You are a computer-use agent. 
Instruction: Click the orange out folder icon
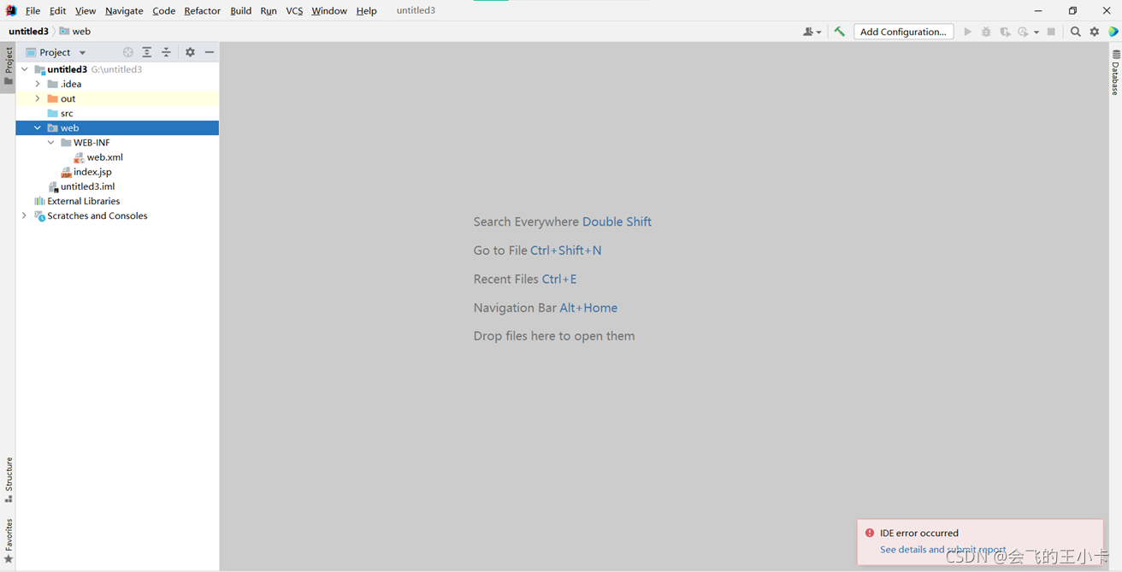click(x=53, y=98)
